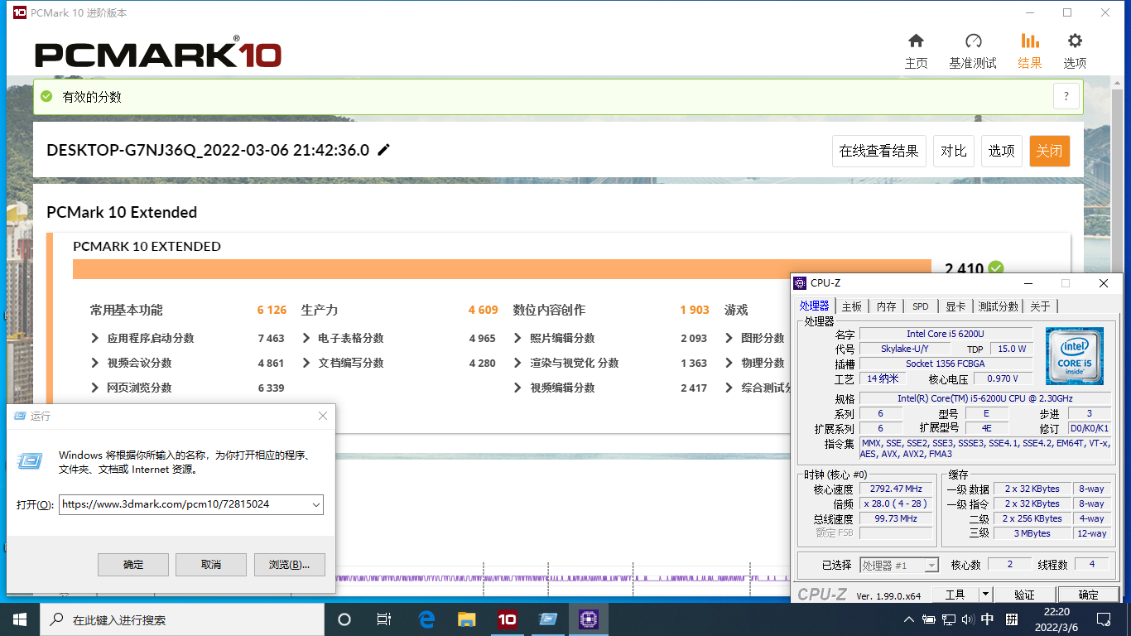Click the Windows Start button
The image size is (1131, 636).
coord(19,619)
